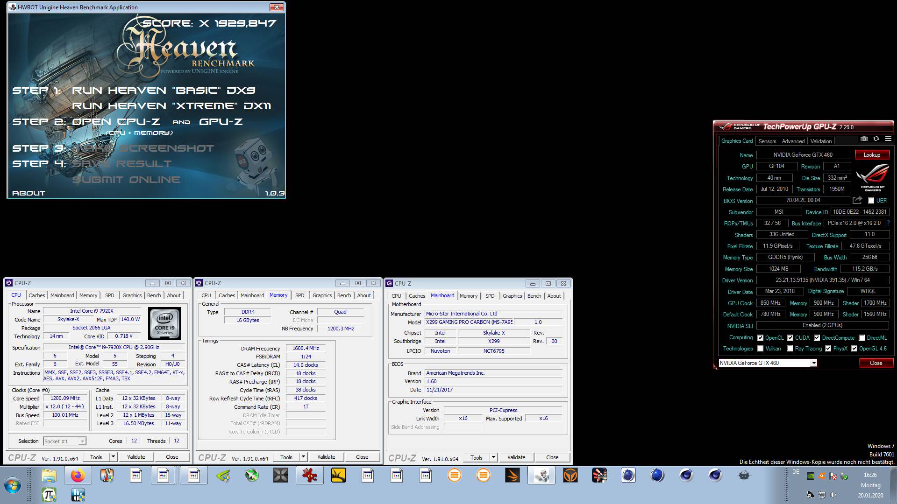Open the GPU-Z hamburger menu icon
897x504 pixels.
[888, 139]
